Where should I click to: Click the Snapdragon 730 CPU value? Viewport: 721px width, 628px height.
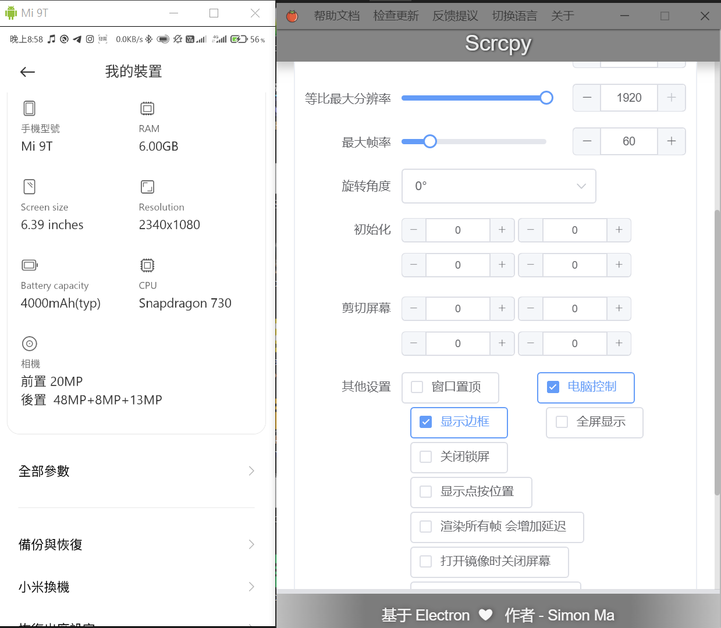(185, 303)
